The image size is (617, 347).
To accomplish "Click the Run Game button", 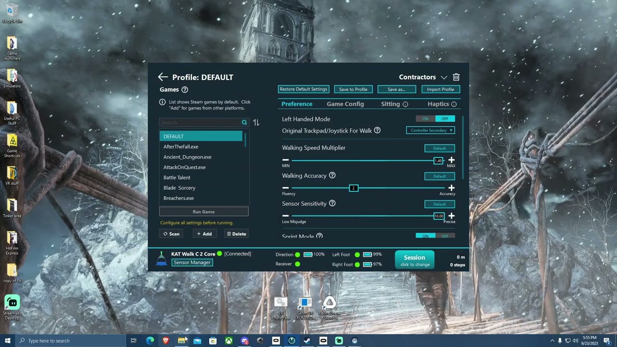I will pos(204,212).
